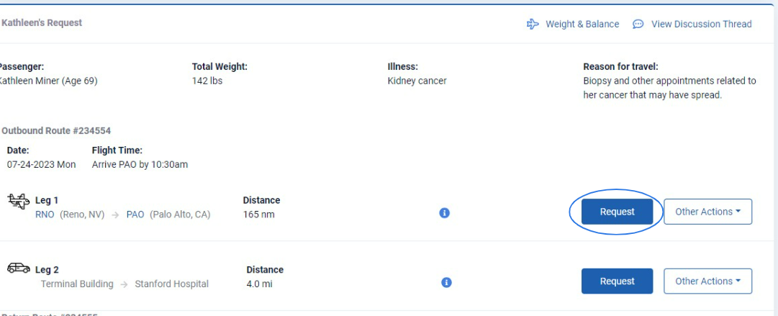Click the Leg 1 airplane icon
The height and width of the screenshot is (316, 778).
click(x=19, y=202)
